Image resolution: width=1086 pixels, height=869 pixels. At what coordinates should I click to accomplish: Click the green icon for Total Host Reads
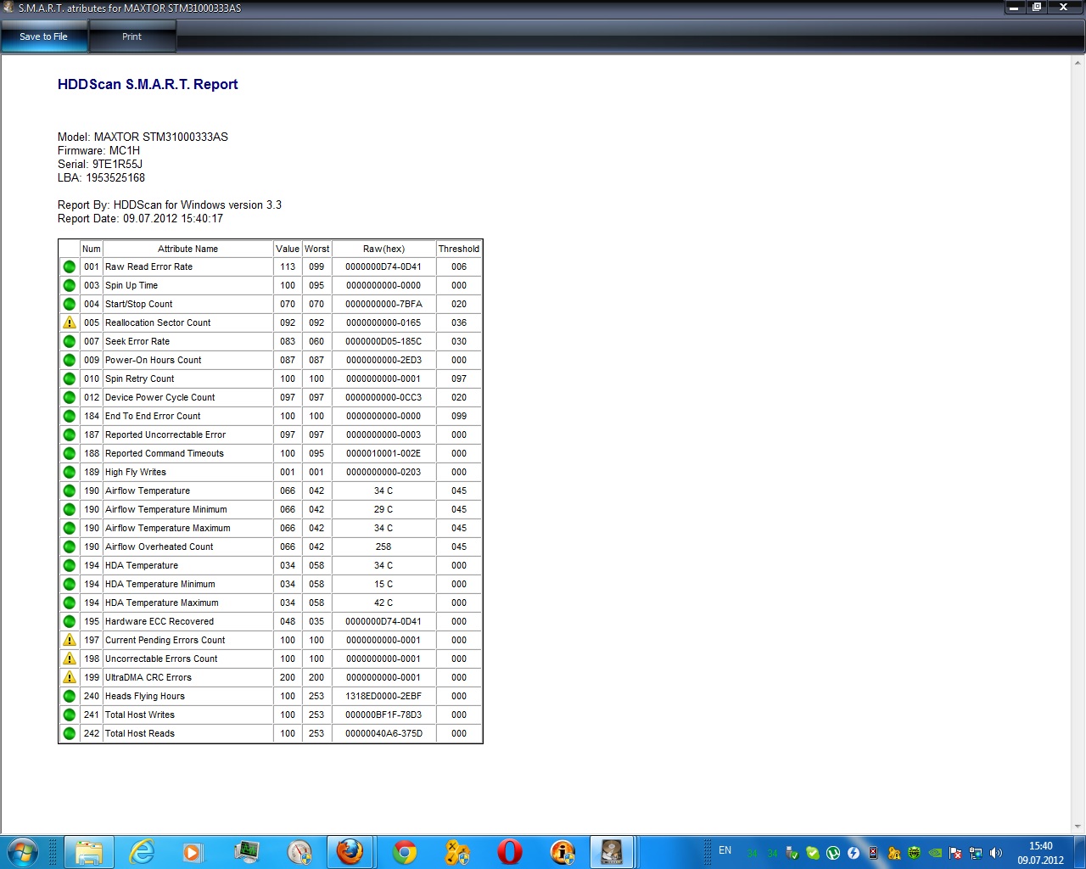[x=70, y=733]
